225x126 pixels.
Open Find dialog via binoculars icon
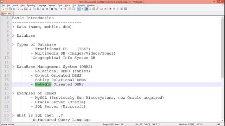tap(52, 9)
